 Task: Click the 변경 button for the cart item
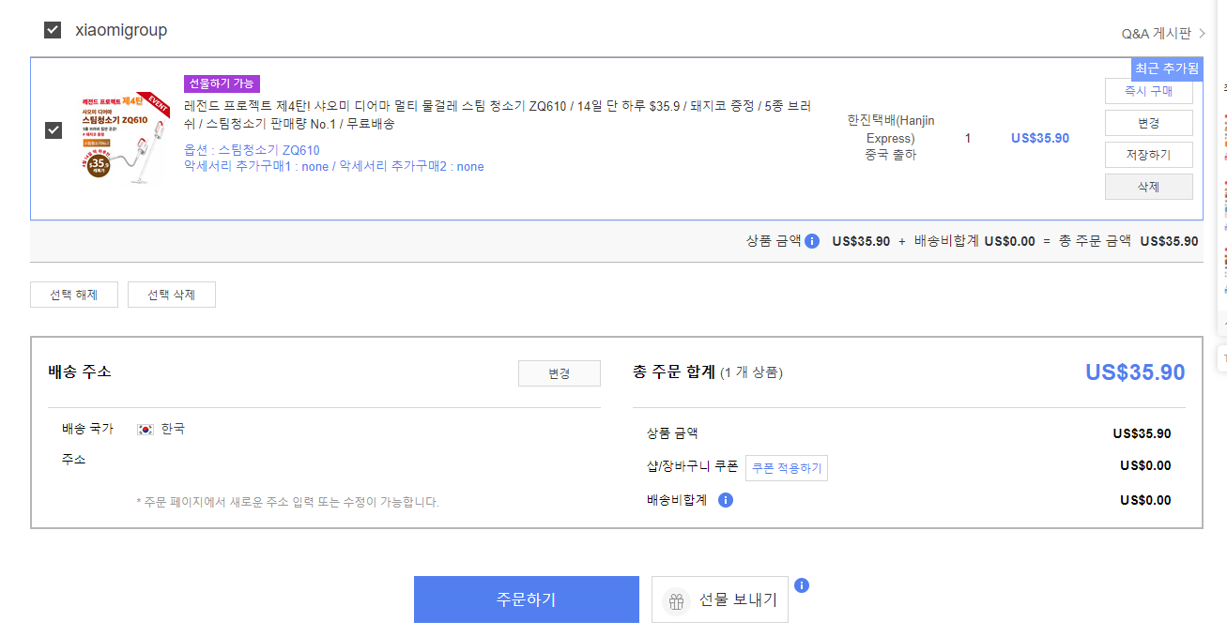[x=1148, y=123]
